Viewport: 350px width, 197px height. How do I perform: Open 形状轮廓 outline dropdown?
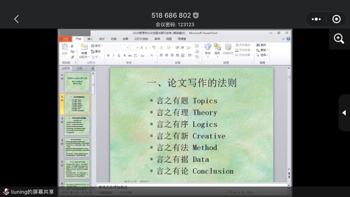[x=244, y=50]
